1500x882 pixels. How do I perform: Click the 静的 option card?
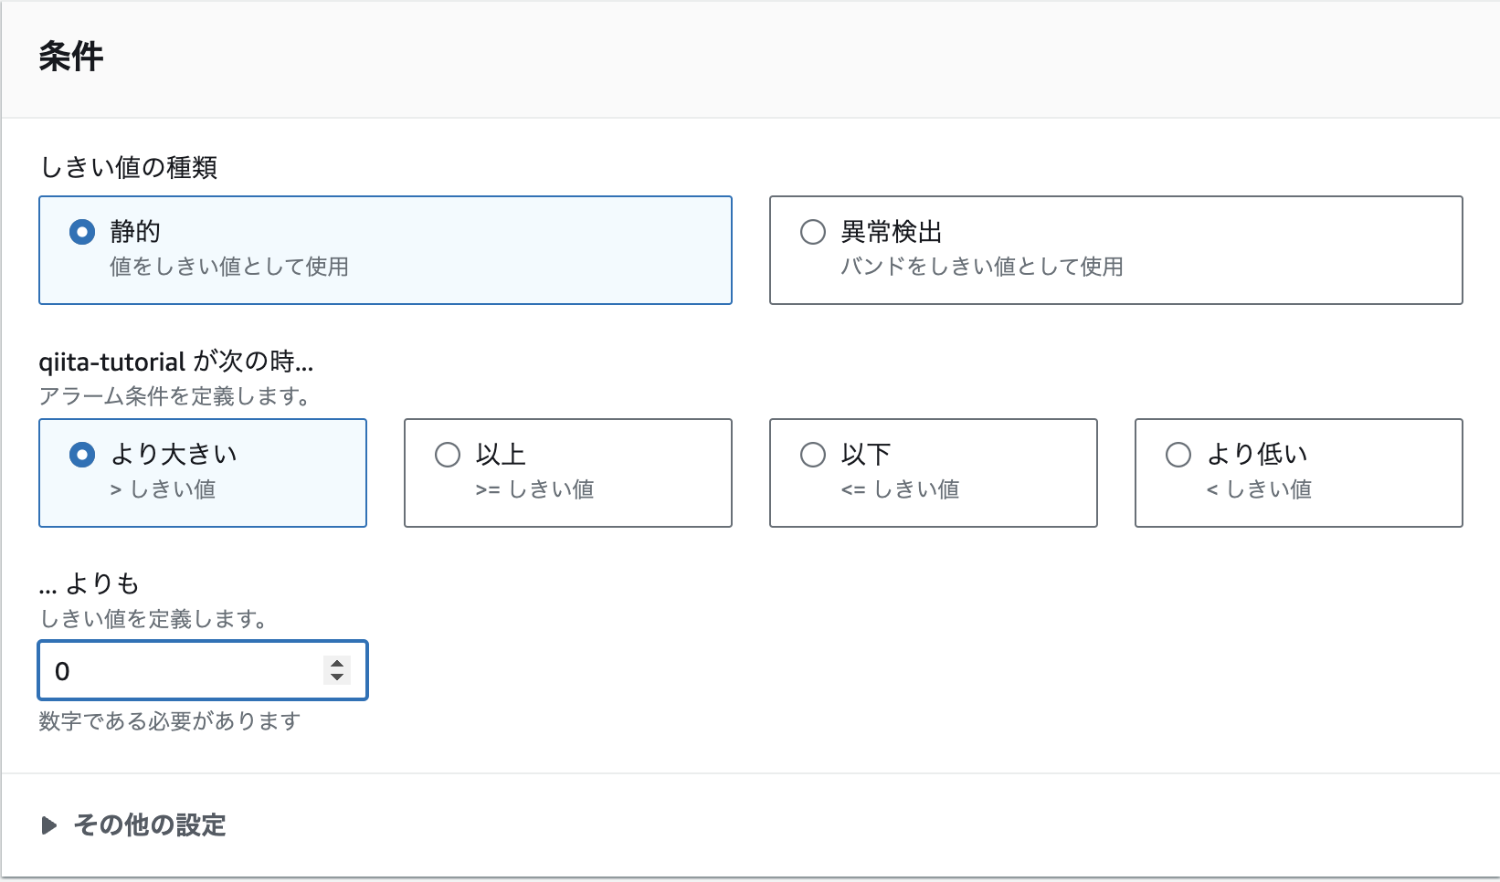tap(385, 249)
